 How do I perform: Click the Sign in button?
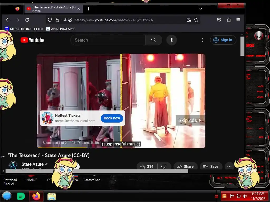[223, 40]
